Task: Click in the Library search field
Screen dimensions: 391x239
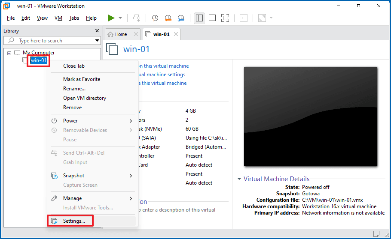Action: (x=49, y=41)
